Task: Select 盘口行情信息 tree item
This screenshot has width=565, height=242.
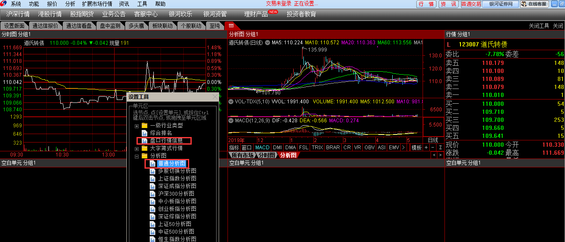Action: 166,141
